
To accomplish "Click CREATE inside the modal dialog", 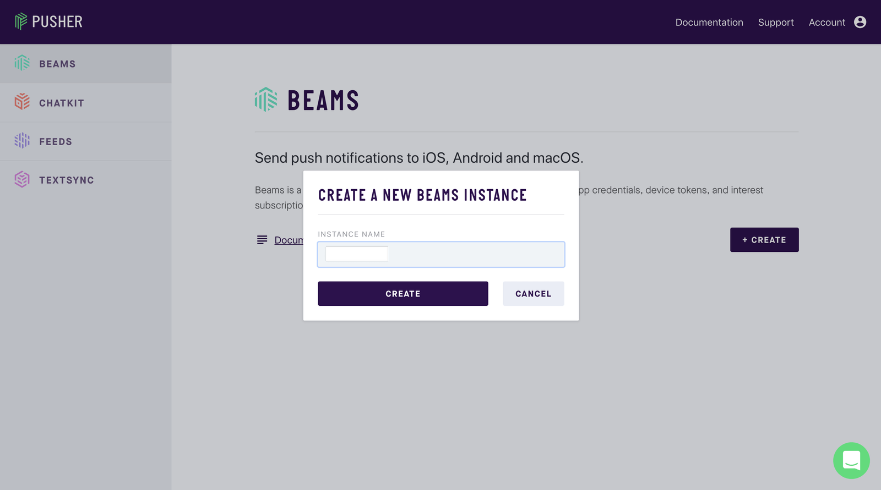I will click(403, 293).
